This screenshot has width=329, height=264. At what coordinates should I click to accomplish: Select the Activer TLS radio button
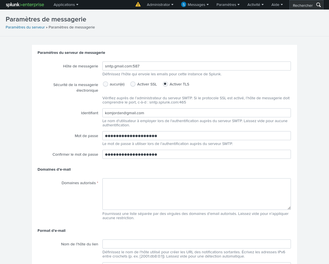pos(165,84)
